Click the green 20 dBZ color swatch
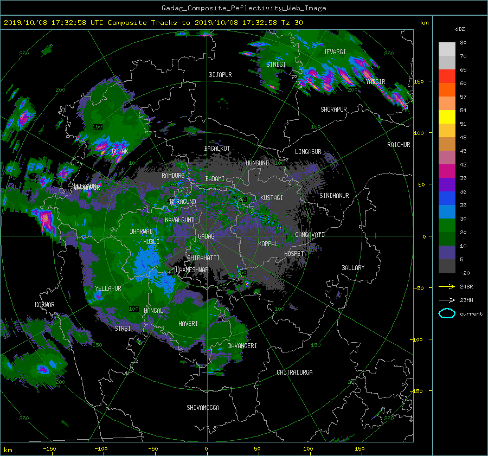 (447, 226)
